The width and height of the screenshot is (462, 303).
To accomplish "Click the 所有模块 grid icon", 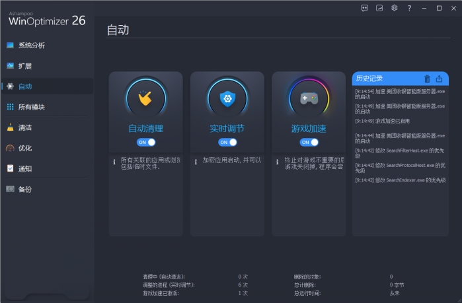I will [x=11, y=107].
